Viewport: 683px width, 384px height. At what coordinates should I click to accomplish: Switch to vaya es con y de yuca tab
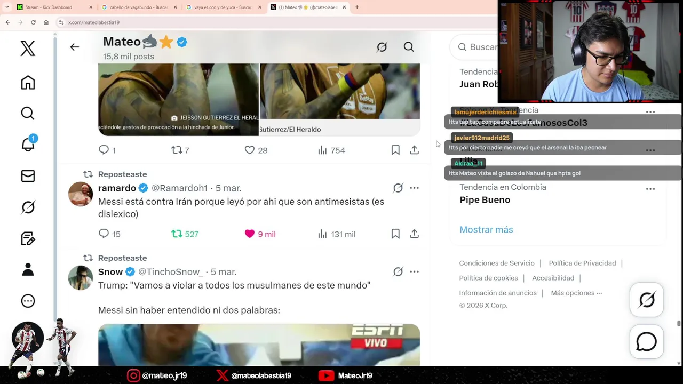(224, 7)
